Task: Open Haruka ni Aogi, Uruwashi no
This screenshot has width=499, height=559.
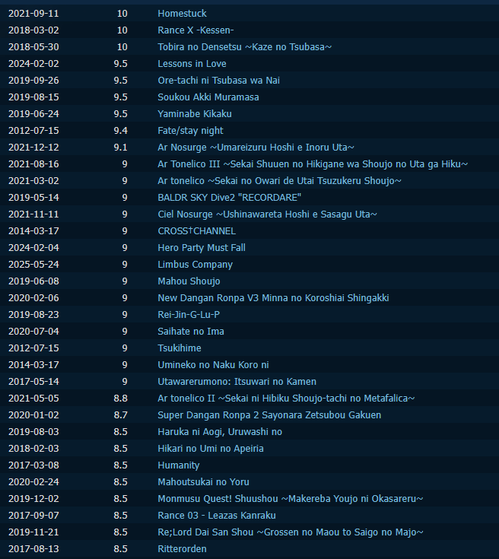Action: pyautogui.click(x=220, y=433)
